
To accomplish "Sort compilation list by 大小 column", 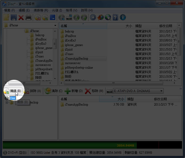I will click(112, 99).
